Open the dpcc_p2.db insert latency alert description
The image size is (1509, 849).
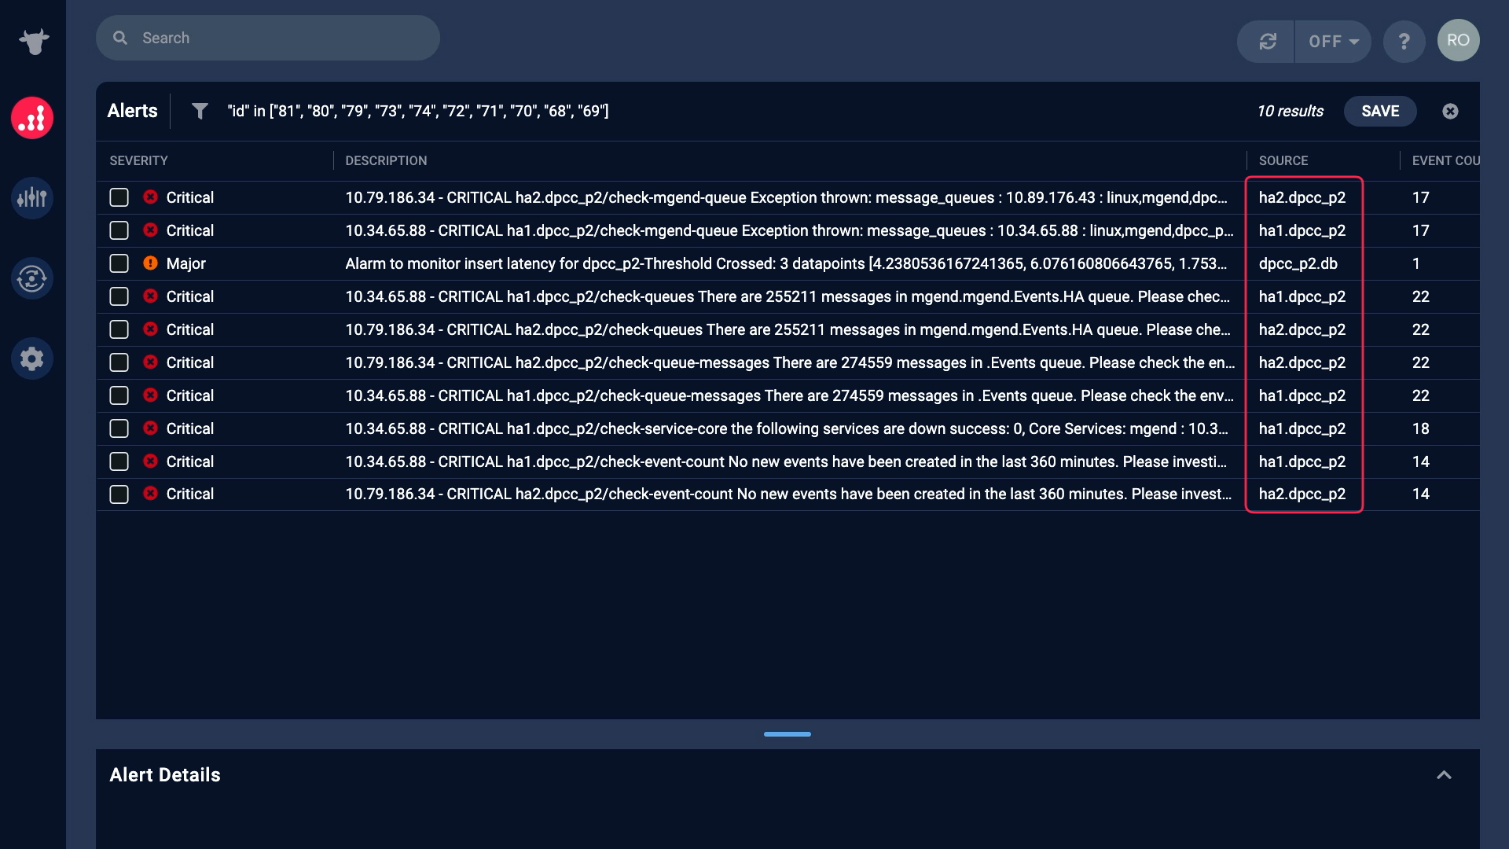786,263
